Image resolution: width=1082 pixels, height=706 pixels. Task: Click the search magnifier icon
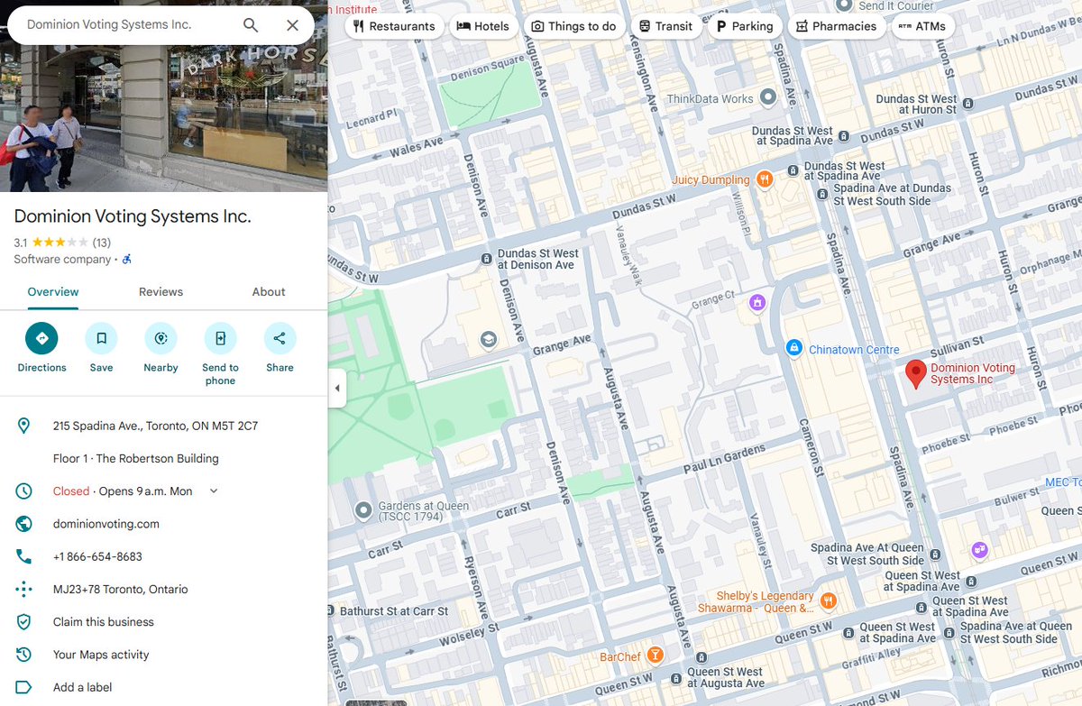click(x=251, y=25)
